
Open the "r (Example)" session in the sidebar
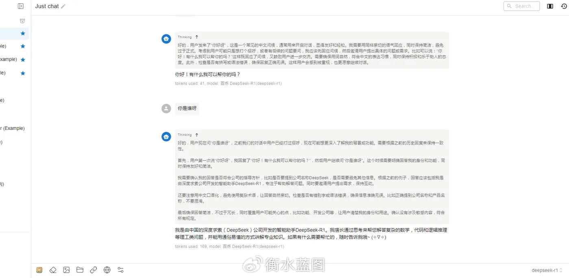(x=12, y=128)
